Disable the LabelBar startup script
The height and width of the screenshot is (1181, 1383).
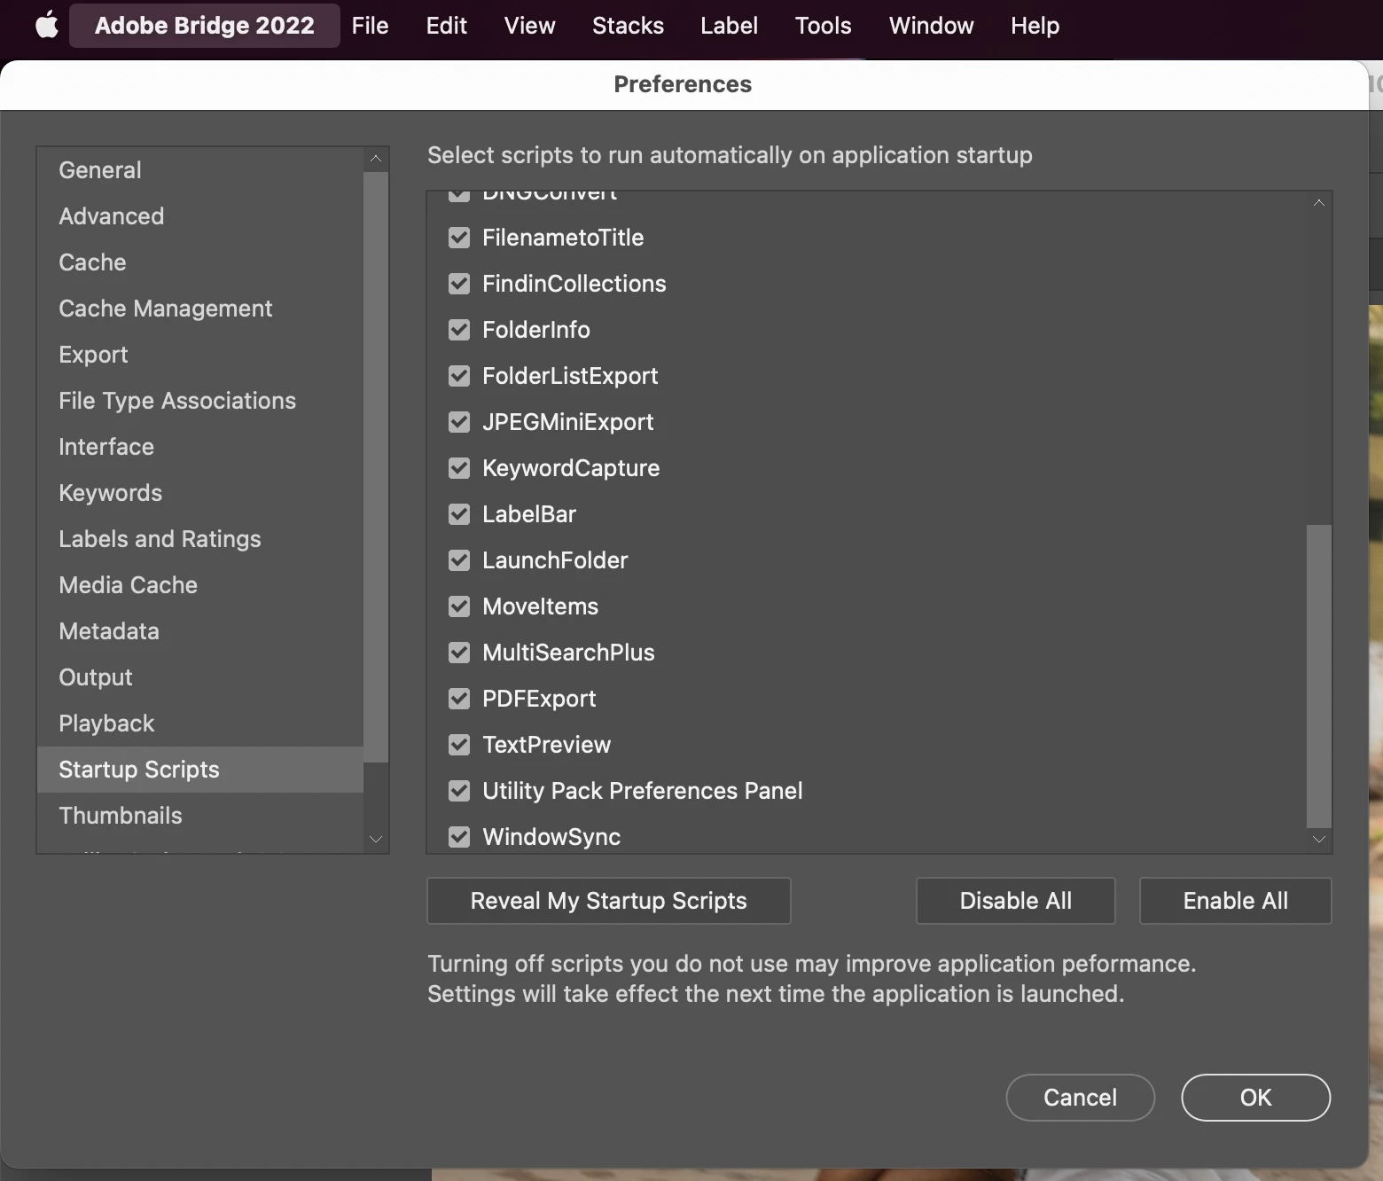[x=459, y=514]
